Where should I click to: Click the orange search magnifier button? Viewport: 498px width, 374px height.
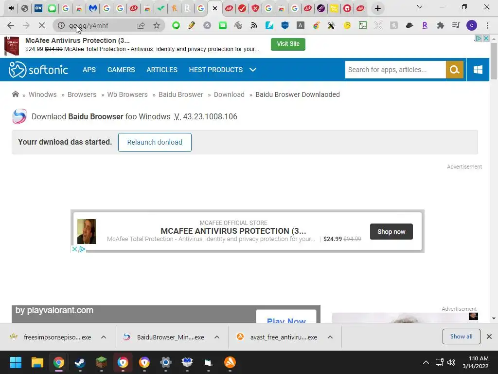[455, 70]
